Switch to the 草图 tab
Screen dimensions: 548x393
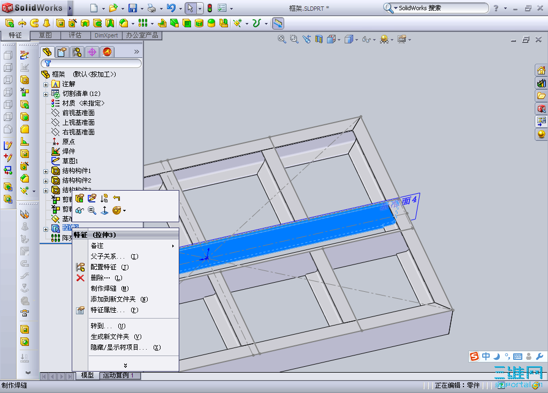(x=45, y=35)
